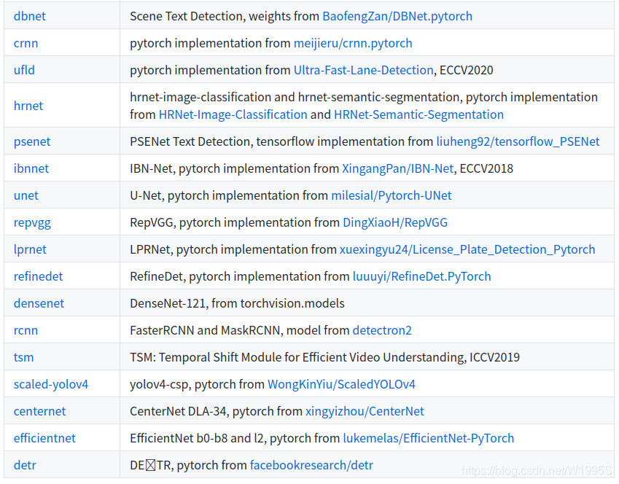Viewport: 619px width, 484px height.
Task: Open the rcnn link
Action: click(26, 330)
